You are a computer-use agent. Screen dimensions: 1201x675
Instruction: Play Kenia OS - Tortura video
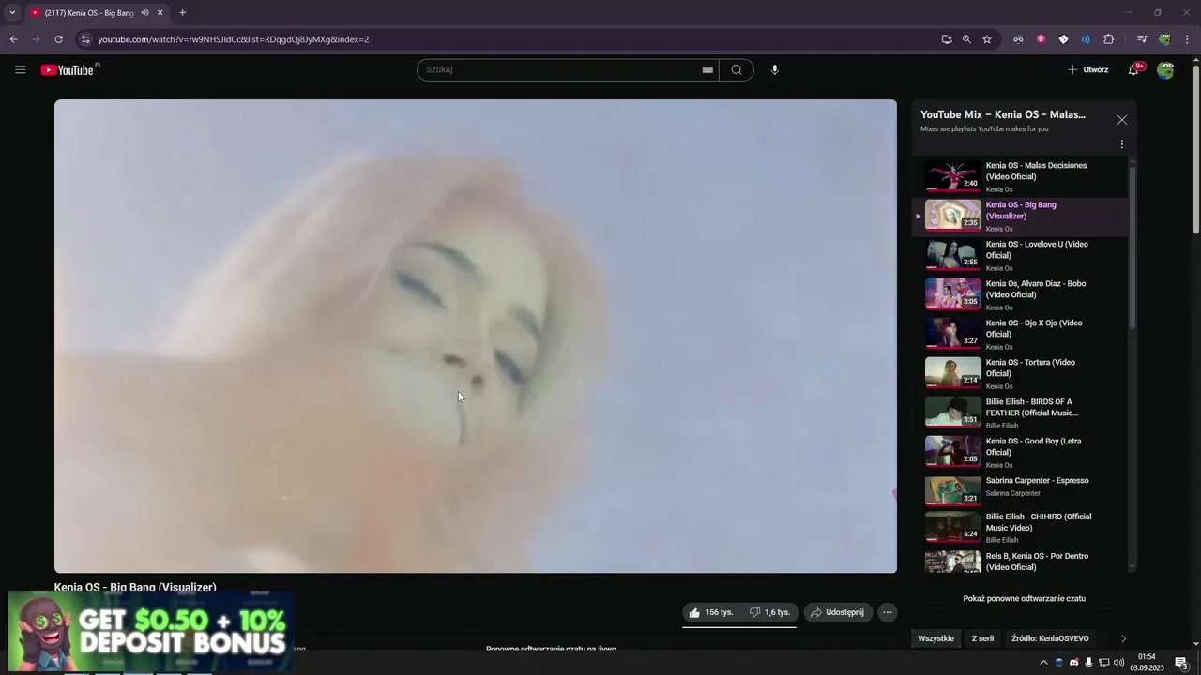tap(1022, 373)
